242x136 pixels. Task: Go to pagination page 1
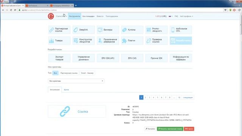[x=141, y=97]
